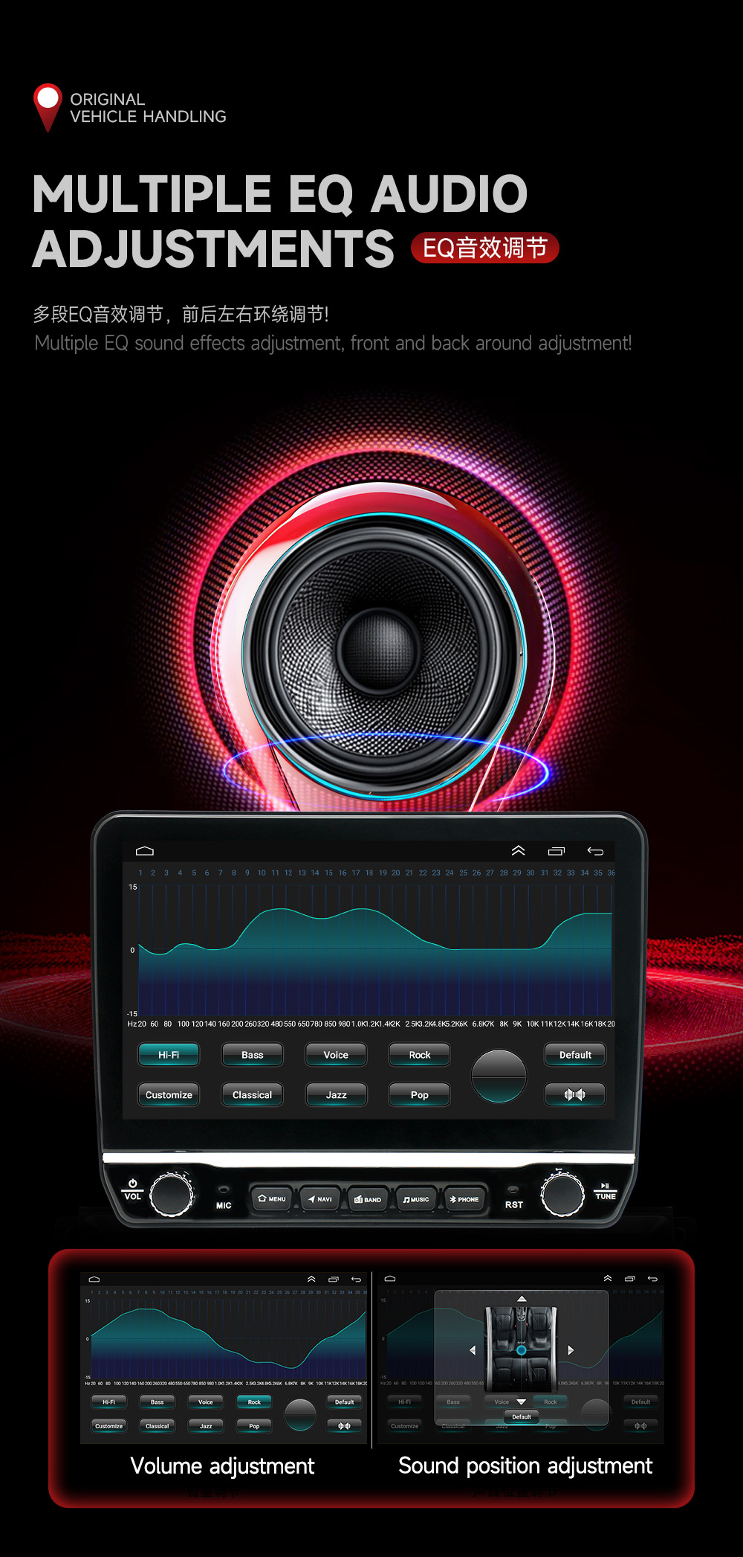Click blue position dot on car seats
This screenshot has width=743, height=1557.
(522, 1350)
